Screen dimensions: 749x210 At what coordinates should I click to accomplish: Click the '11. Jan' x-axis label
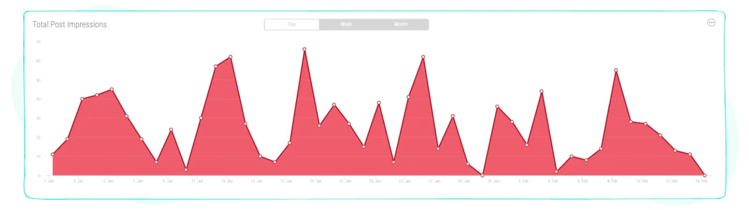pos(197,181)
